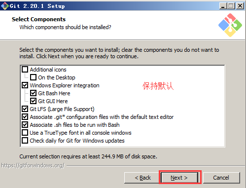Click the Git logo in the header
Image resolution: width=246 pixels, height=188 pixels.
coord(230,25)
